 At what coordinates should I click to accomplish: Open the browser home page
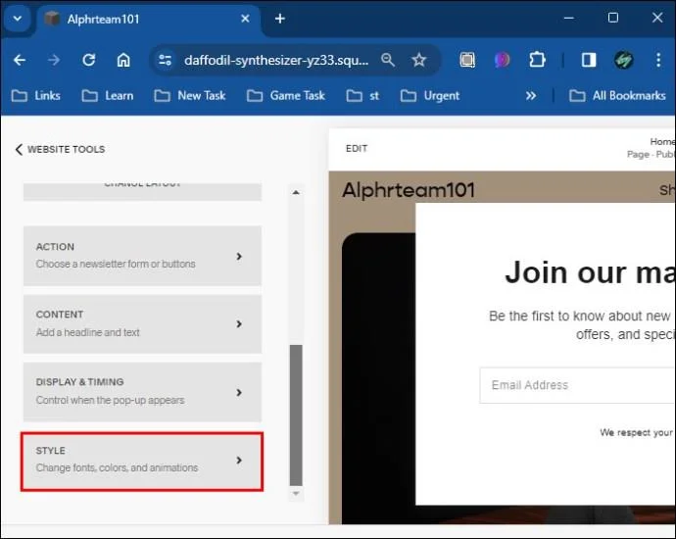pos(123,60)
